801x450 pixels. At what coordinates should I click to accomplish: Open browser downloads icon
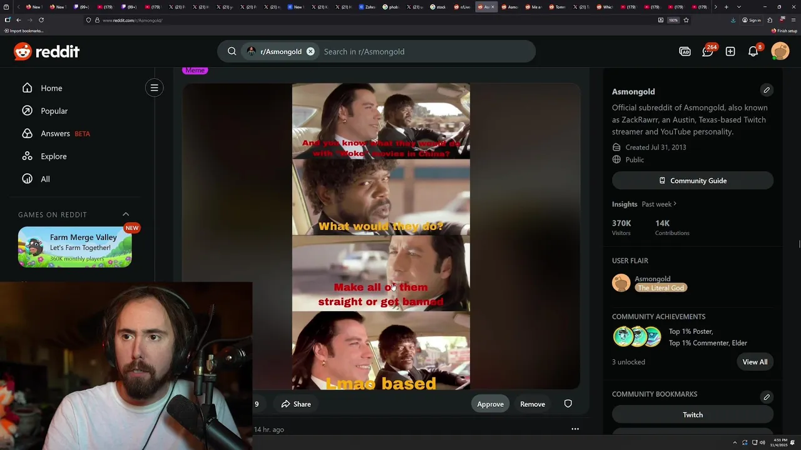pos(733,20)
